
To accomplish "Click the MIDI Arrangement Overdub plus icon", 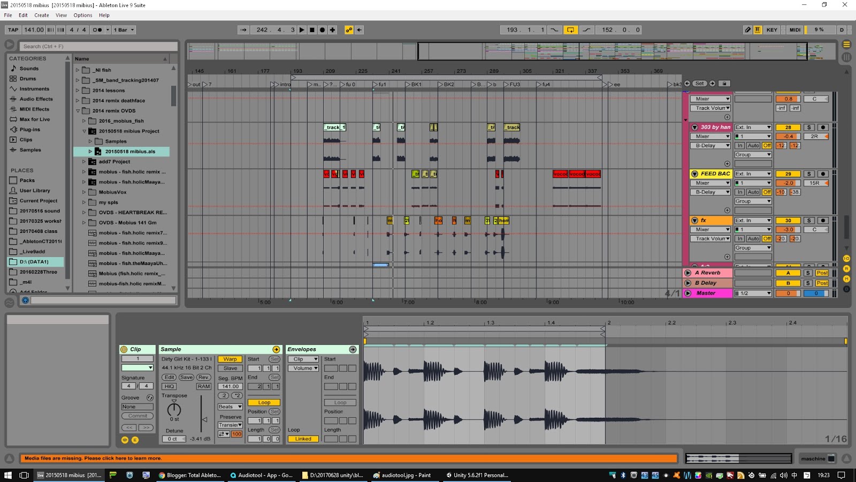I will (x=332, y=30).
